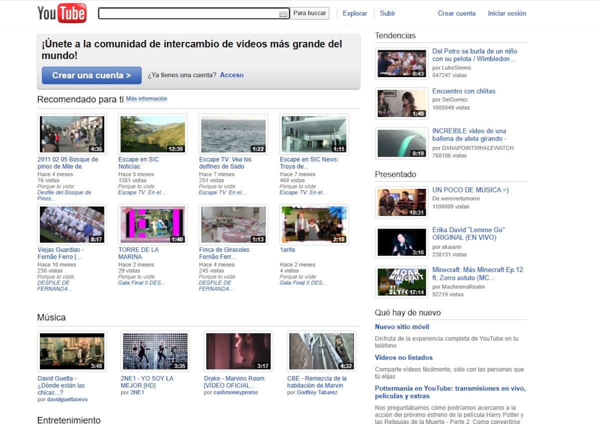
Task: Click 'Crear cuenta' in header
Action: click(x=456, y=13)
